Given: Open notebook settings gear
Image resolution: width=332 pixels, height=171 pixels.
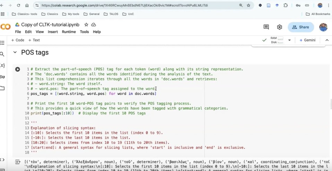Looking at the screenshot, I should pyautogui.click(x=279, y=27).
